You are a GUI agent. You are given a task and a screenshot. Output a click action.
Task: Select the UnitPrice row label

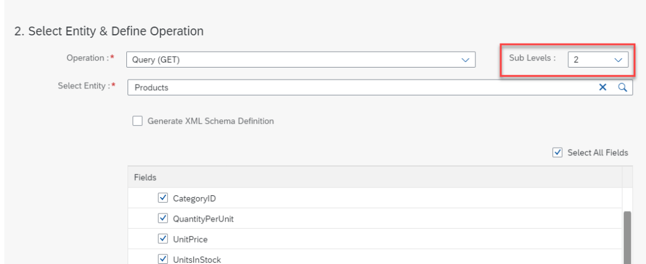pos(189,239)
